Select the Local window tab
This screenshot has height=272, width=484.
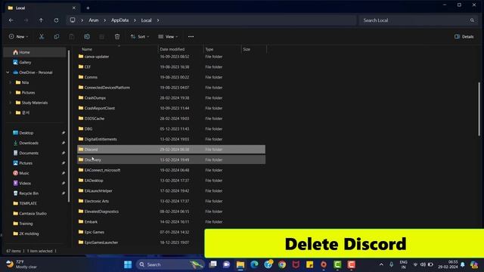tap(42, 8)
